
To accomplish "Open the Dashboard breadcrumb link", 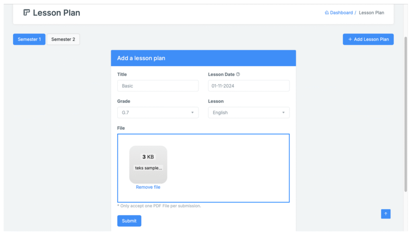I will 341,13.
